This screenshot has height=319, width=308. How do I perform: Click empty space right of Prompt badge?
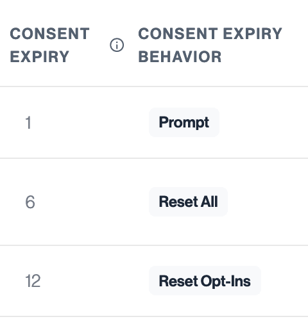pyautogui.click(x=263, y=122)
